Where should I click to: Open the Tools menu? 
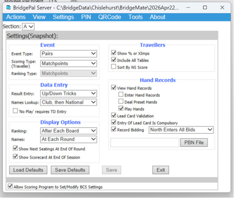(135, 17)
